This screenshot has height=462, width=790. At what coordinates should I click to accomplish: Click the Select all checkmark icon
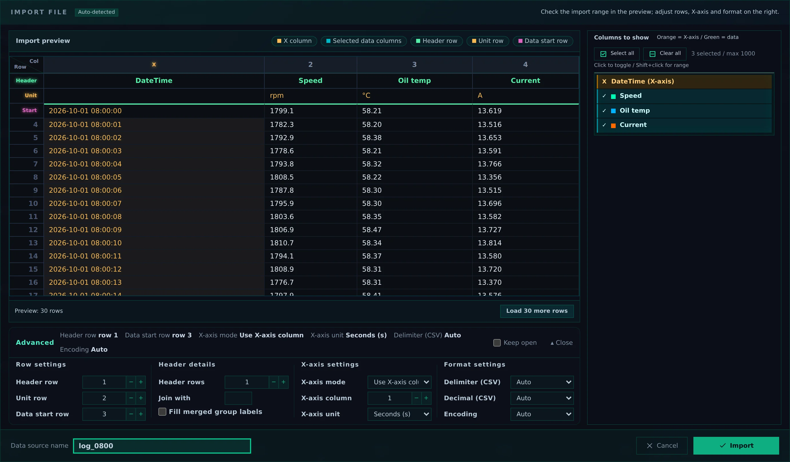[603, 54]
